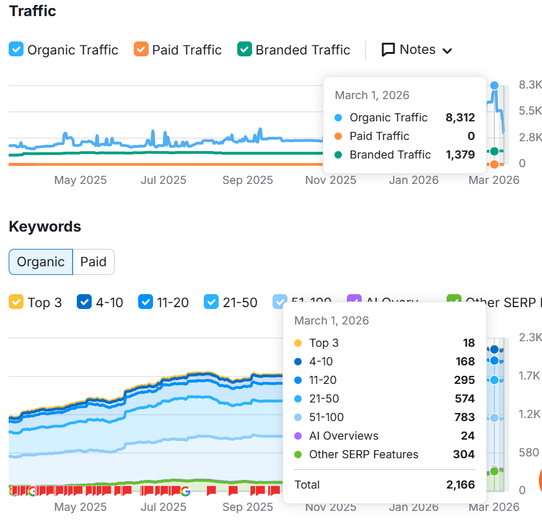Viewport: 542px width, 522px height.
Task: Toggle the 4-10 positions checkbox
Action: [x=84, y=302]
